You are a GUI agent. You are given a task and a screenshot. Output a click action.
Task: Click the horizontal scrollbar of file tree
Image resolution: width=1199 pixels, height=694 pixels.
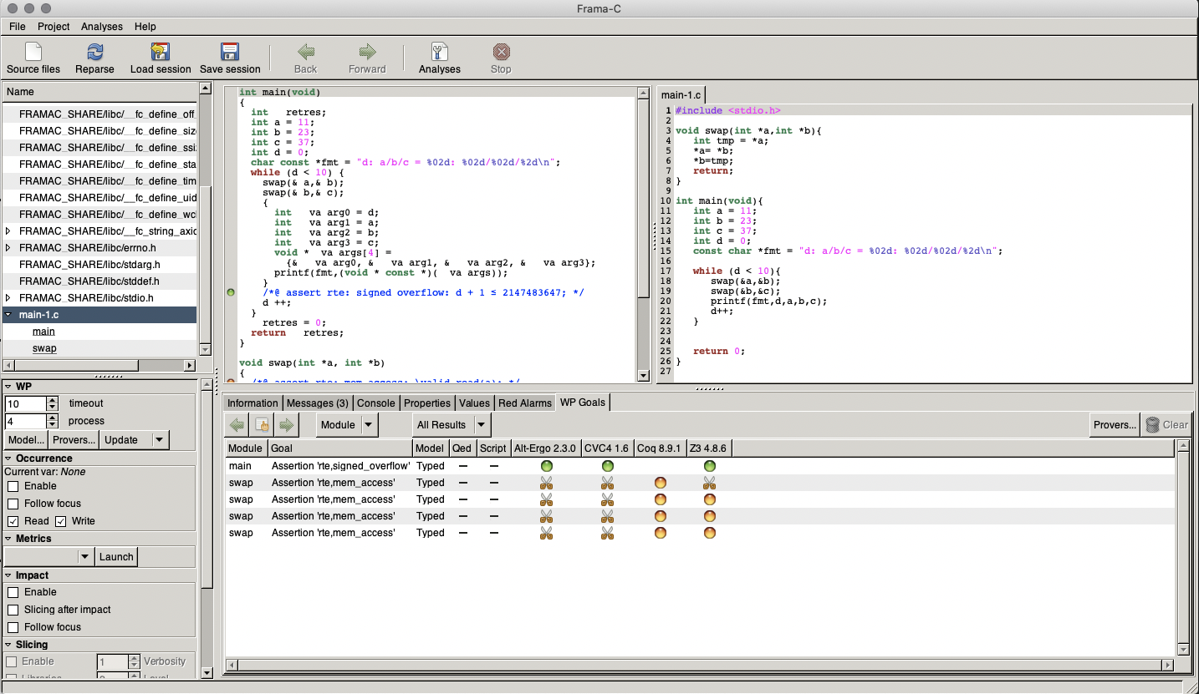(x=99, y=365)
